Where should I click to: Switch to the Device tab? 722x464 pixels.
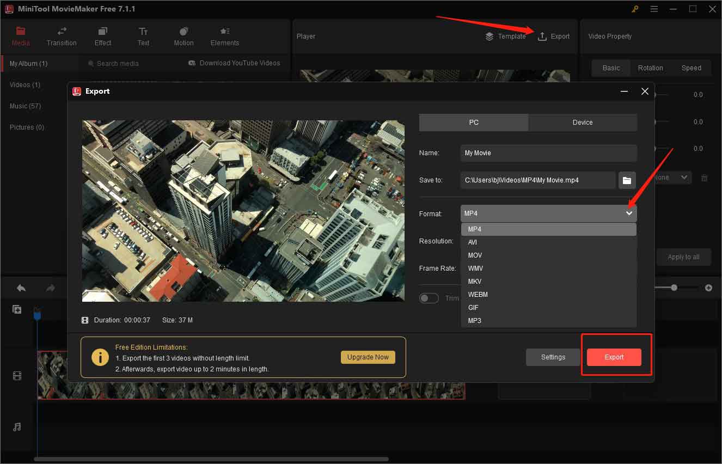[582, 122]
